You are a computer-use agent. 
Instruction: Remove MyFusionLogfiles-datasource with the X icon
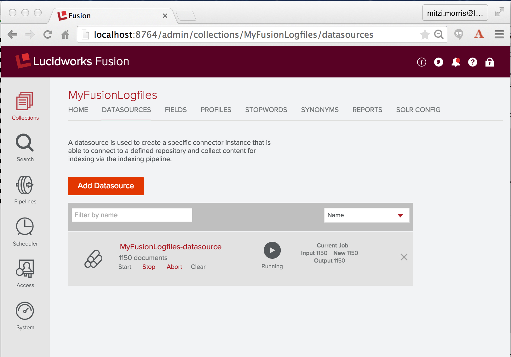coord(404,257)
